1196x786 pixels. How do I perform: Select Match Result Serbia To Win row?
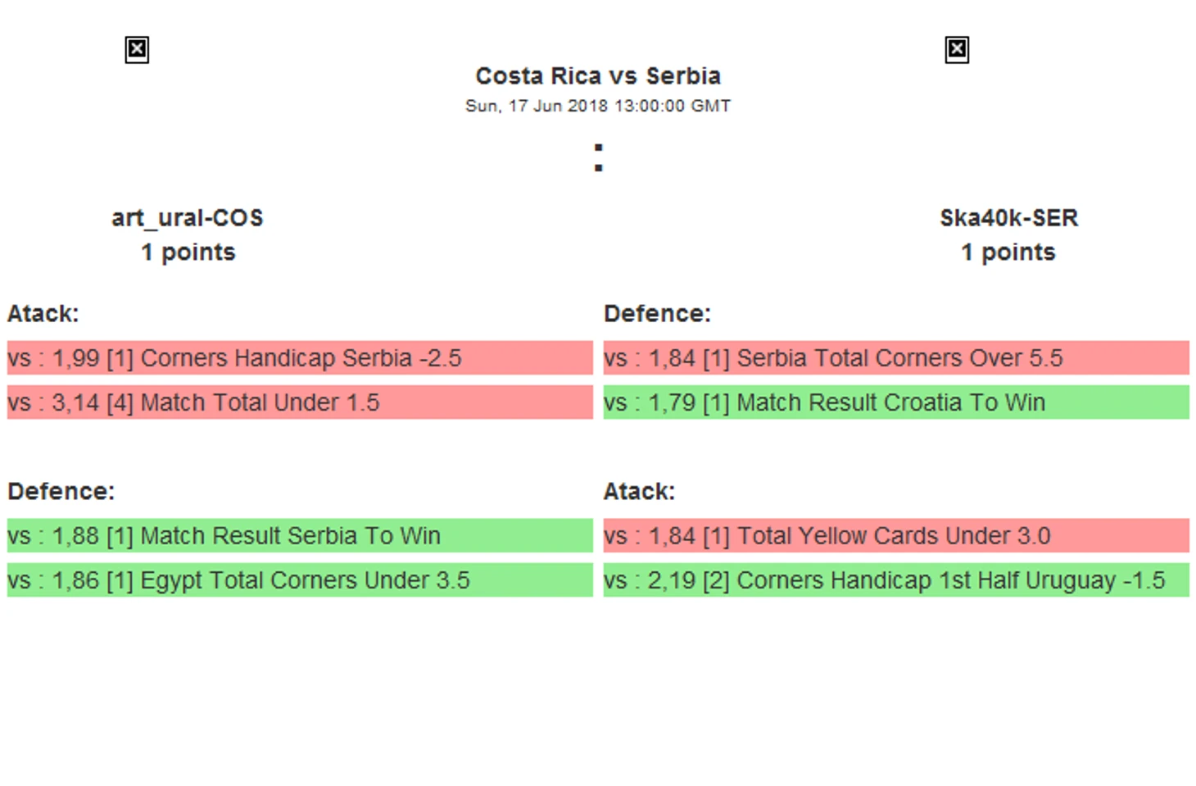(x=300, y=536)
